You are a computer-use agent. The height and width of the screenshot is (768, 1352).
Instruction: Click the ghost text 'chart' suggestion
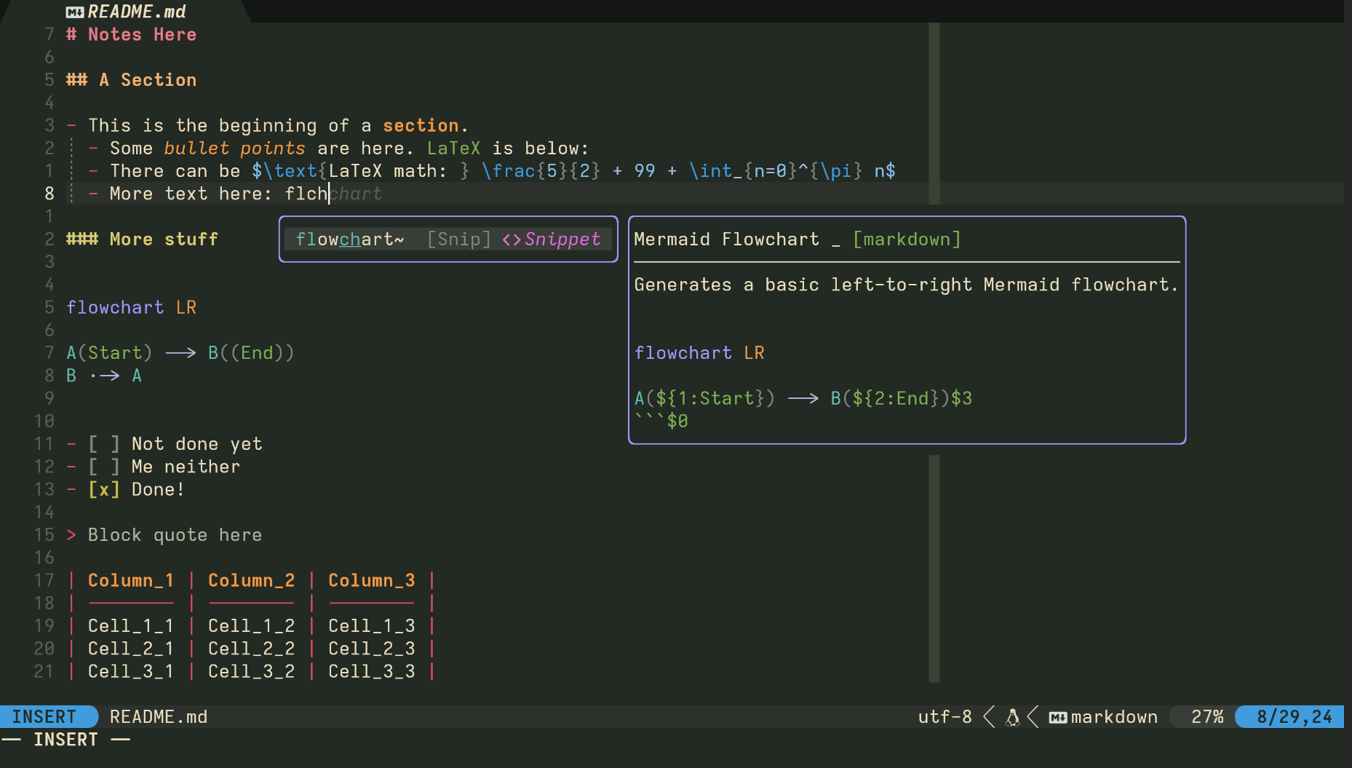[x=356, y=194]
